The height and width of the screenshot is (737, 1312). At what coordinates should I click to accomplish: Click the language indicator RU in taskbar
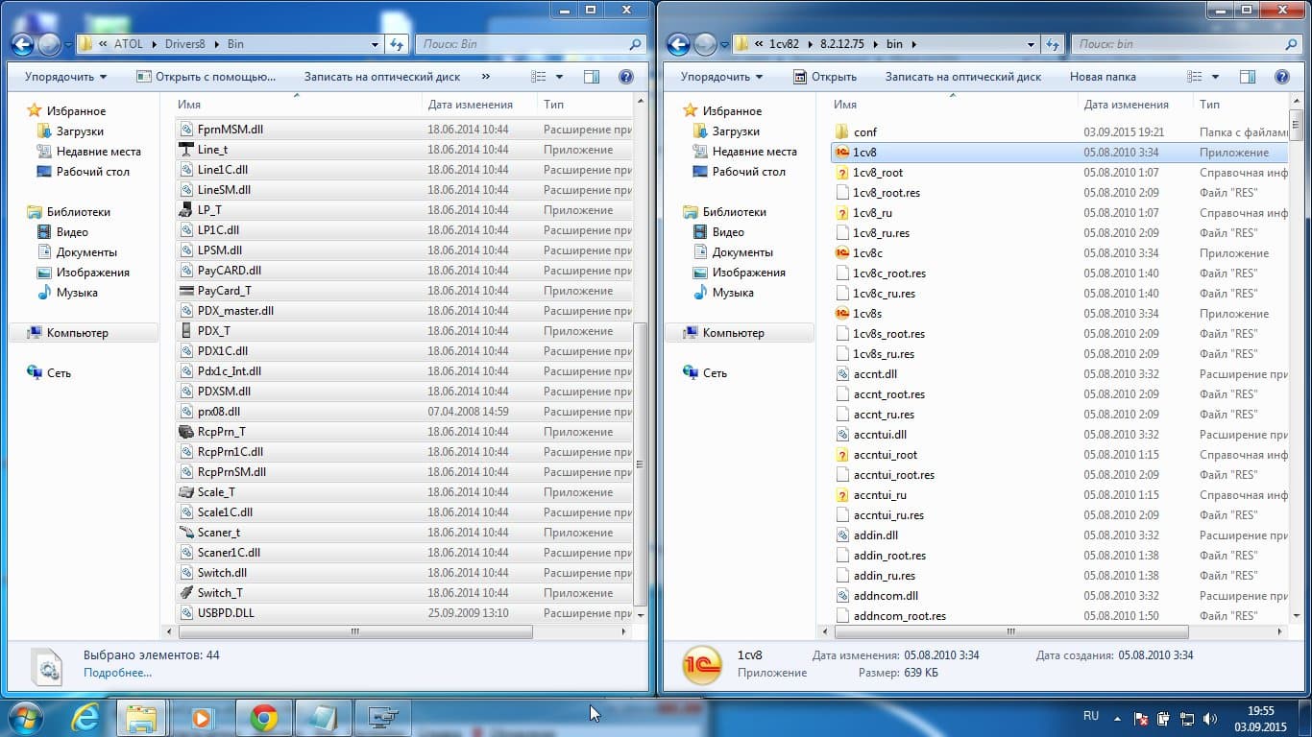(x=1091, y=716)
